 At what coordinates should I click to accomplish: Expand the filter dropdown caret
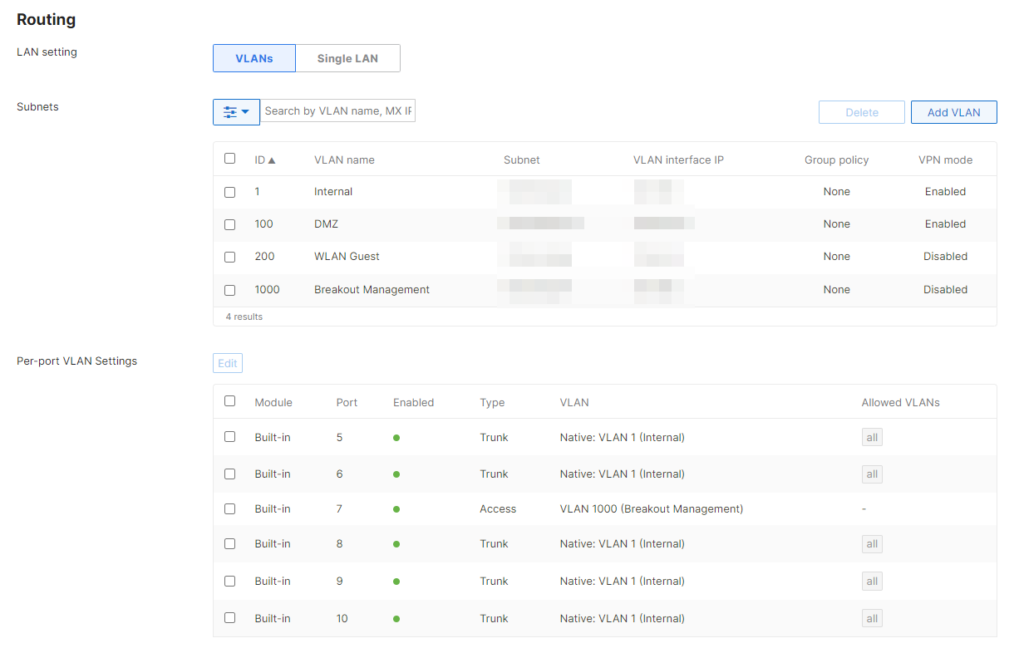[x=244, y=111]
